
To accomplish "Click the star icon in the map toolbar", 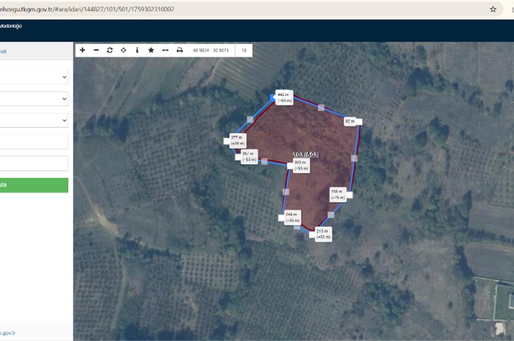I will click(151, 50).
